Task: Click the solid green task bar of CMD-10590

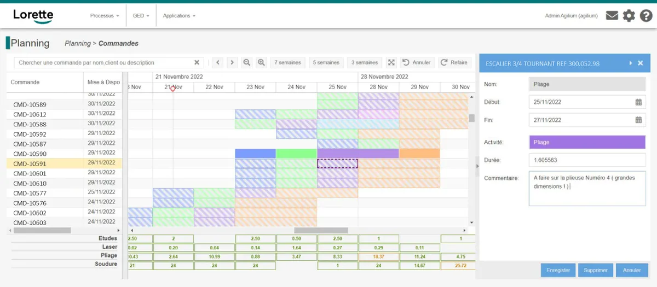Action: (x=296, y=154)
